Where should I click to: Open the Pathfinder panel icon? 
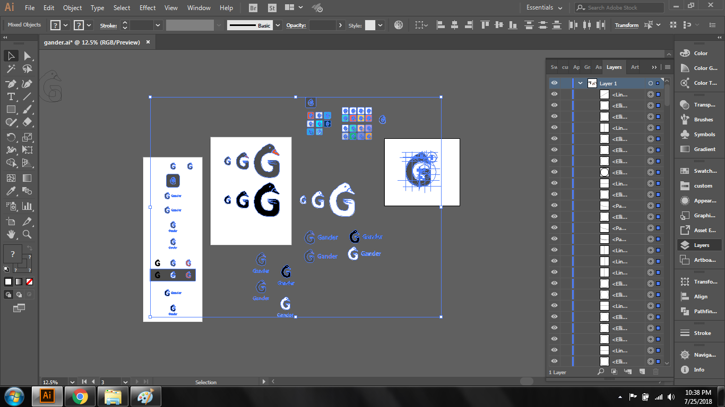coord(700,312)
